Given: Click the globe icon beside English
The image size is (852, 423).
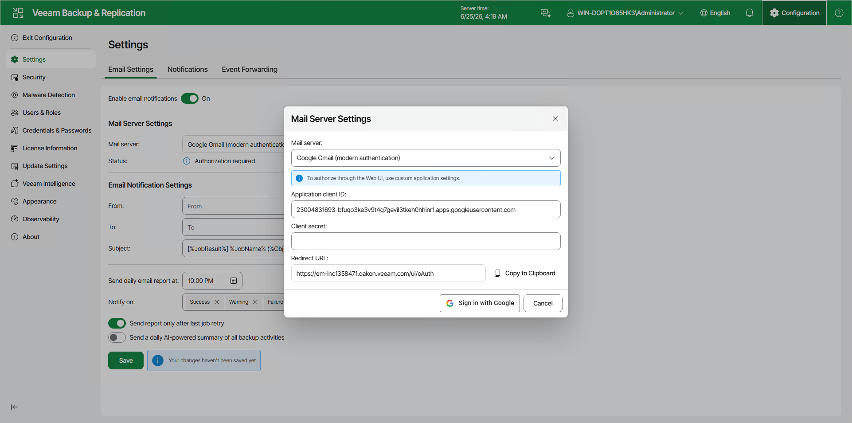Looking at the screenshot, I should point(703,13).
